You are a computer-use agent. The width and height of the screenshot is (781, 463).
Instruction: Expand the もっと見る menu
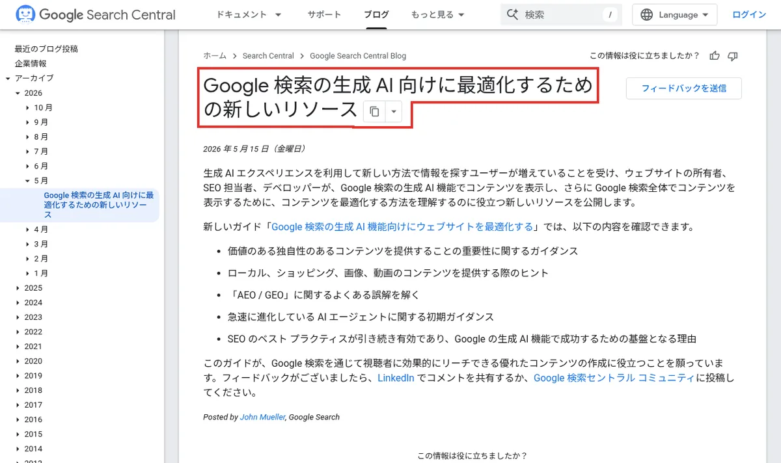(437, 14)
